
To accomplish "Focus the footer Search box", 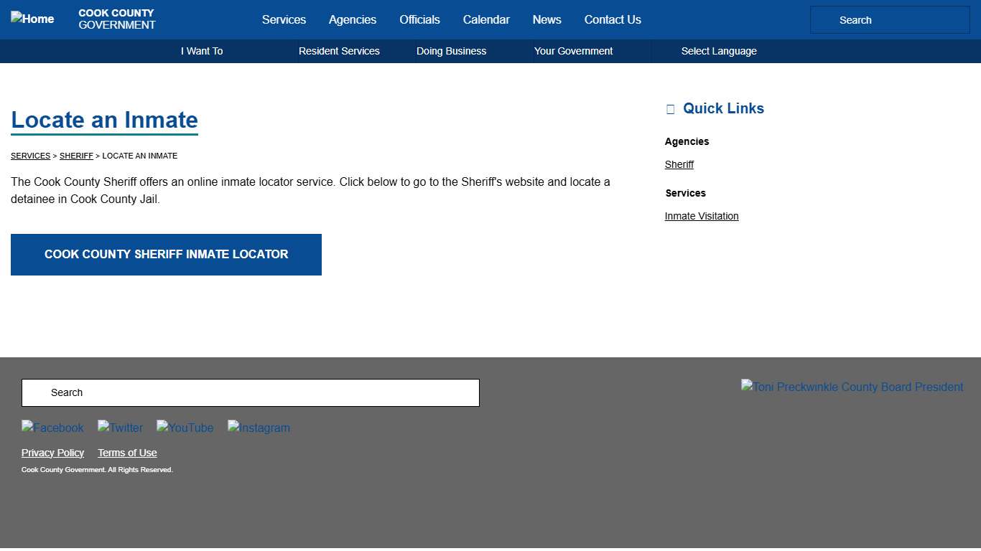I will click(250, 392).
